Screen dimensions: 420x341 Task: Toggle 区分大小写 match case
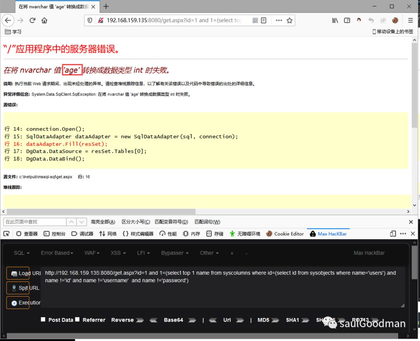(x=136, y=222)
